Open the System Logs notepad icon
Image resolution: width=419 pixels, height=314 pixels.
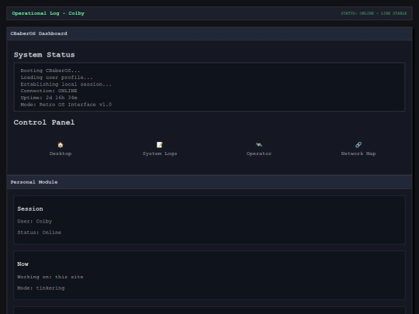160,145
